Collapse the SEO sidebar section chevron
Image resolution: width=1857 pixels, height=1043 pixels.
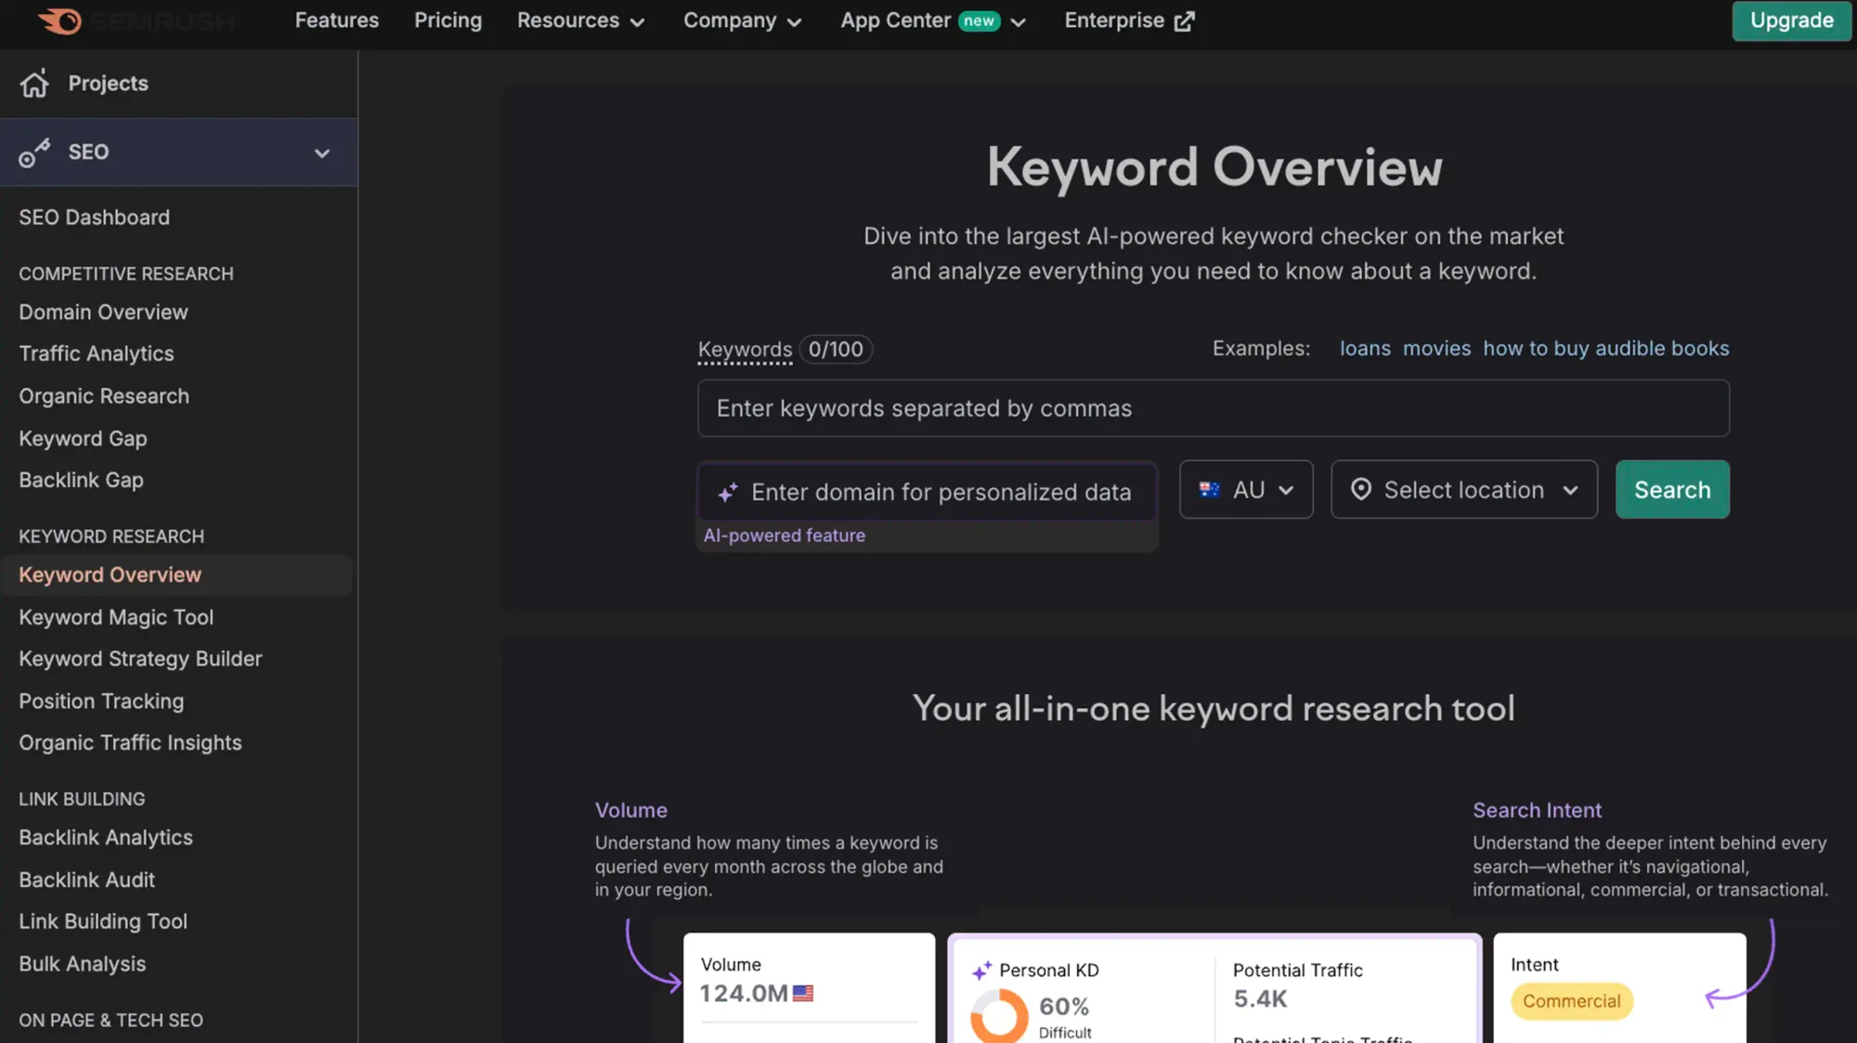coord(322,153)
